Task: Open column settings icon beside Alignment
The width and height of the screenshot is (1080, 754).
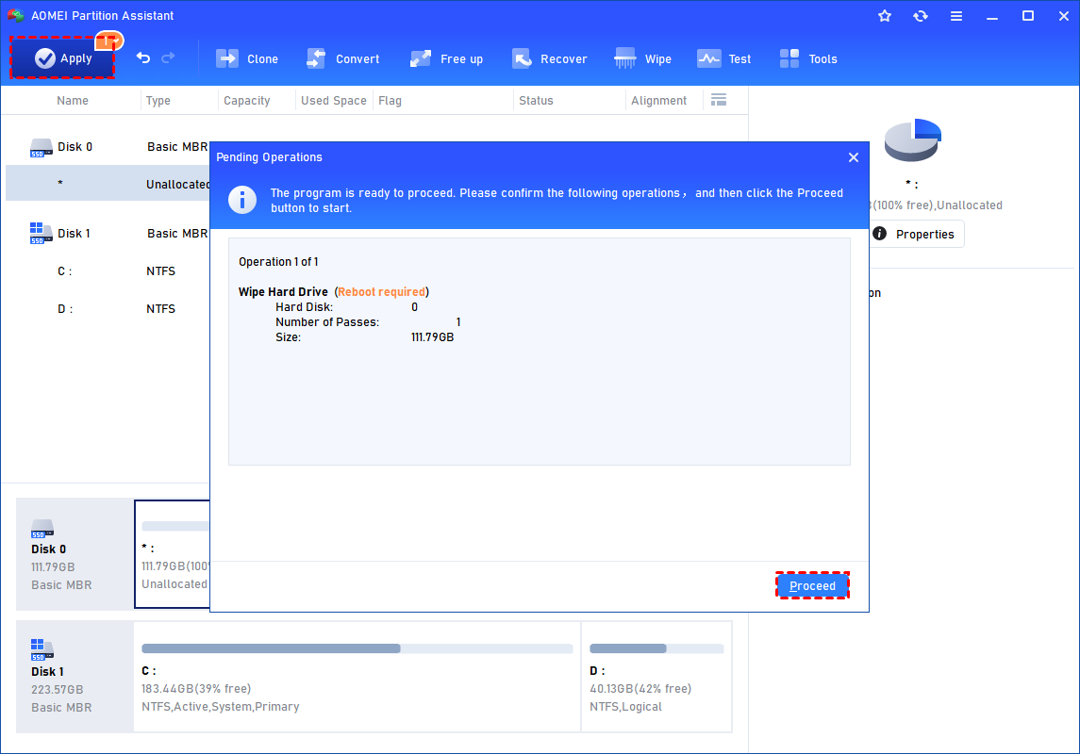Action: coord(719,100)
